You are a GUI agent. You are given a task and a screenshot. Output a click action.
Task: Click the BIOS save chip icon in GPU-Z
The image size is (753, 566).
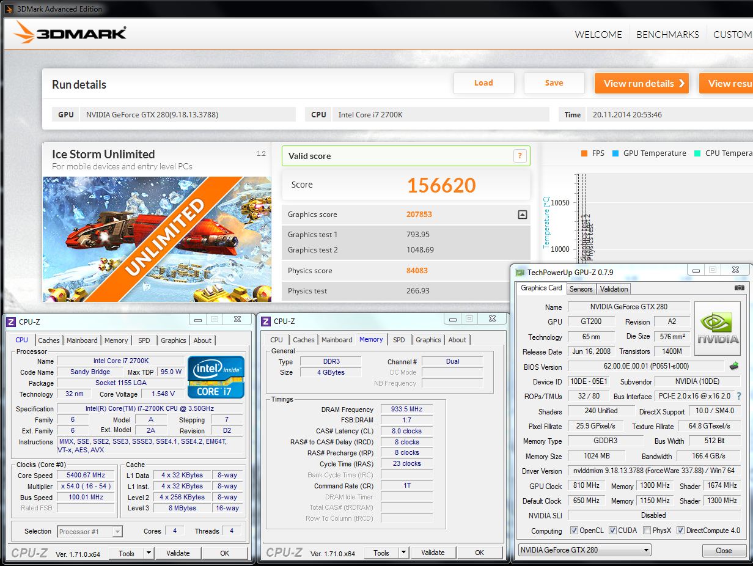click(735, 366)
